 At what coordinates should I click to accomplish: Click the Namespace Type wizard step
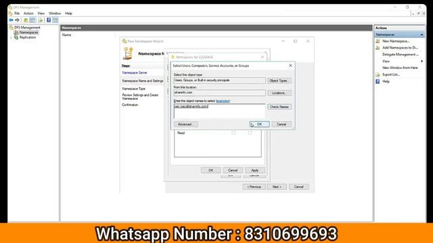tap(133, 88)
